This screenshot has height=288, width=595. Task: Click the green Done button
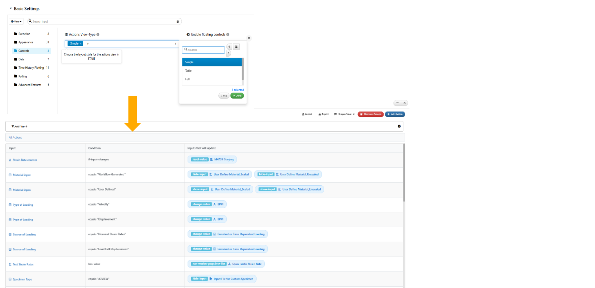[x=237, y=96]
